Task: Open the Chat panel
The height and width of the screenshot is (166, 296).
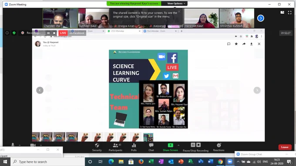Action: click(151, 147)
